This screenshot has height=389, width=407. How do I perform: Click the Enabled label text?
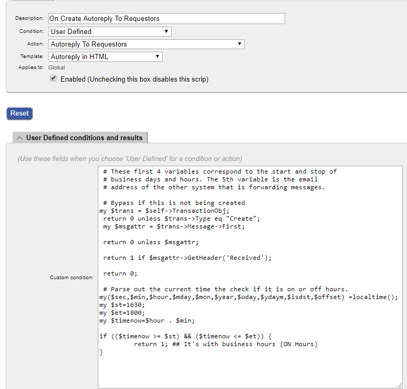[134, 79]
